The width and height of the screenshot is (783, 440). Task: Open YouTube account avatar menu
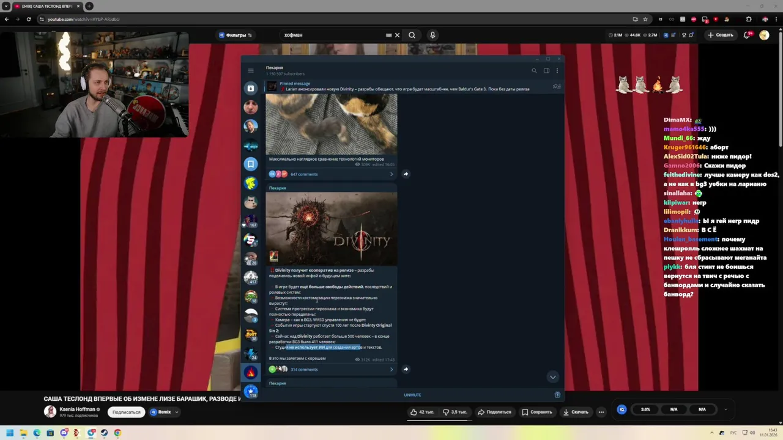764,35
